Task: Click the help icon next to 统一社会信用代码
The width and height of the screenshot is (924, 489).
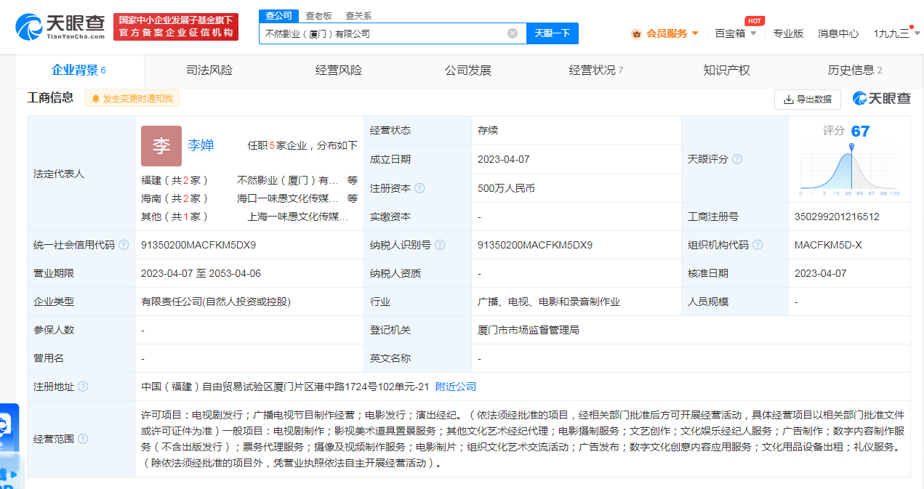Action: (124, 245)
